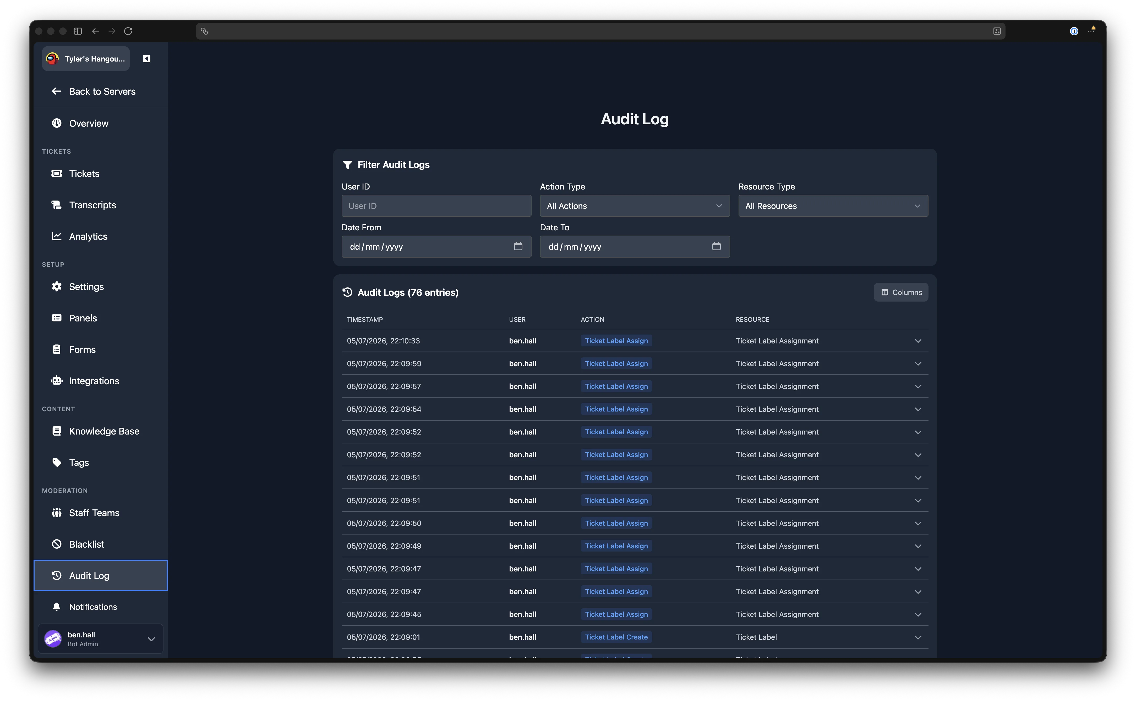Open the Analytics section
This screenshot has width=1136, height=701.
(101, 236)
